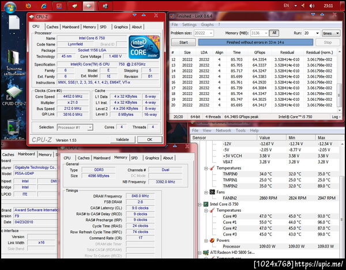Collapse the Intel Core i5 750 node
This screenshot has height=270, width=346.
pos(200,204)
